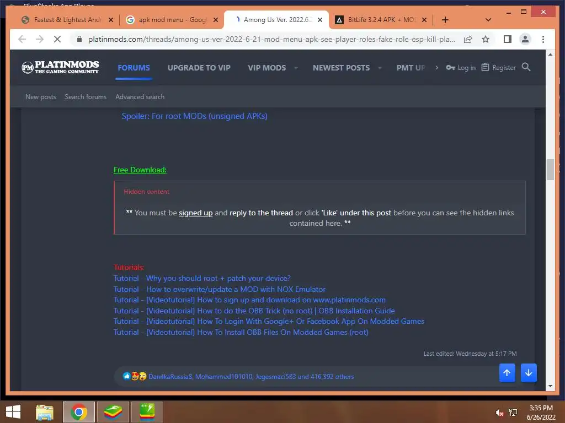Open New posts sub-navigation link

click(x=41, y=97)
